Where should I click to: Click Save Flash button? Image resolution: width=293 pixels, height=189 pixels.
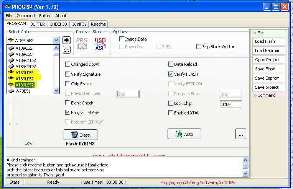click(x=269, y=69)
